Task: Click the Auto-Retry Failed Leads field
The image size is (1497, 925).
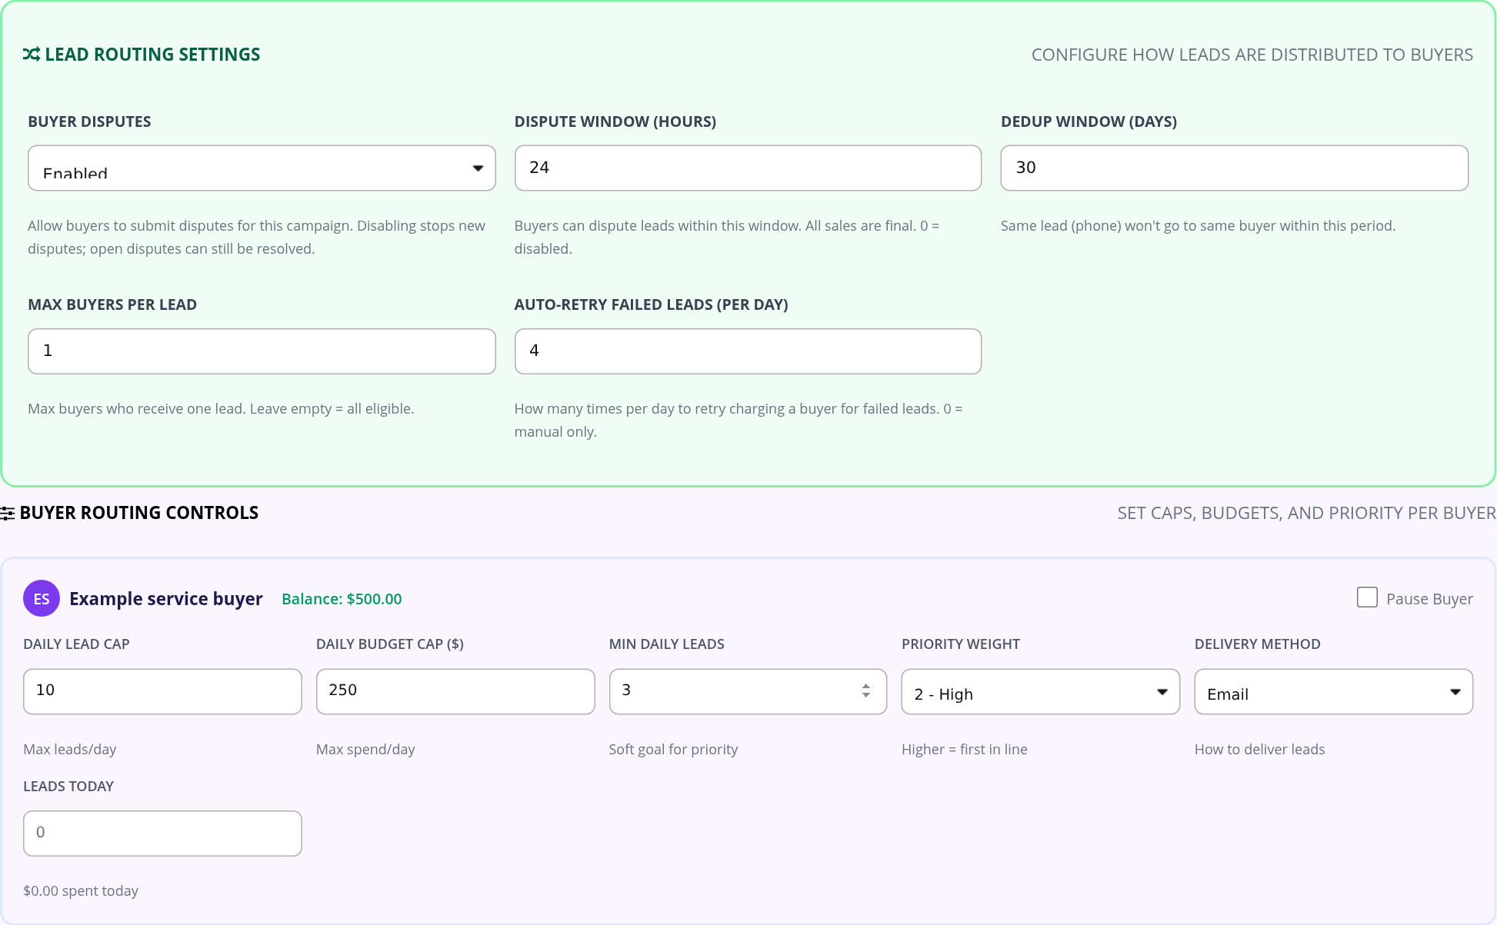Action: pyautogui.click(x=748, y=351)
